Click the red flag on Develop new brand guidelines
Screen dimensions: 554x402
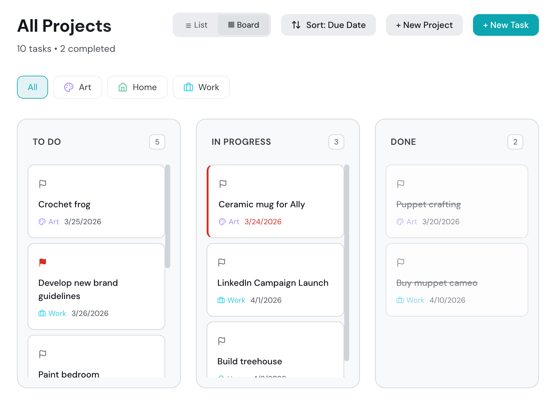click(43, 262)
